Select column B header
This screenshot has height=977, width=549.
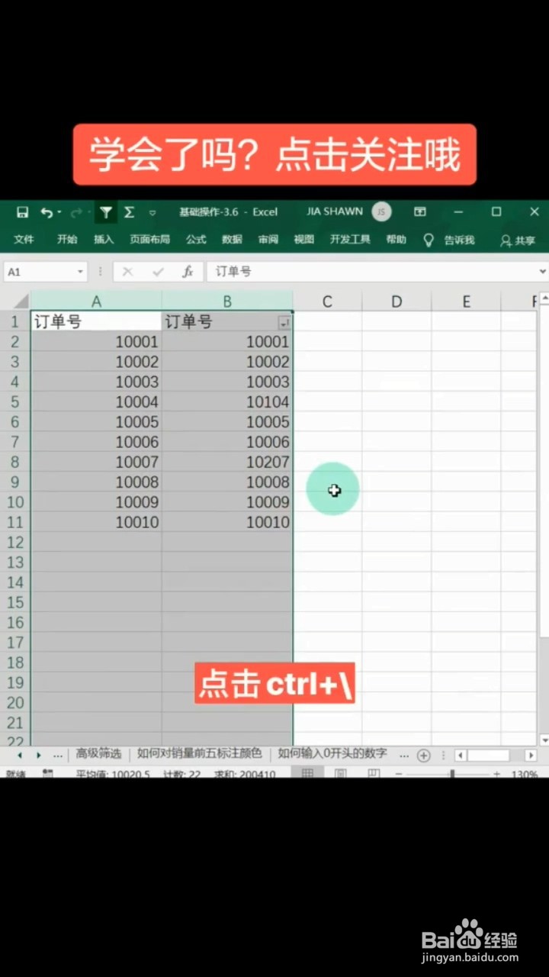tap(227, 301)
